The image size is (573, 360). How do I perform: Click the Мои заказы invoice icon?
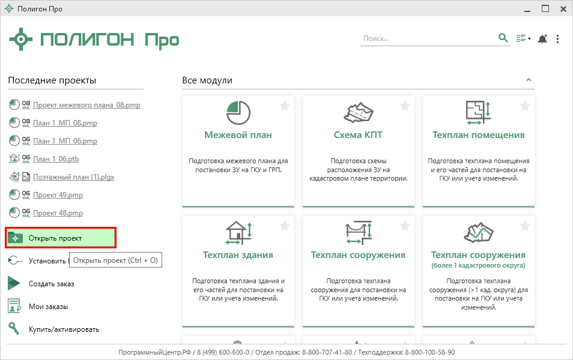[14, 306]
